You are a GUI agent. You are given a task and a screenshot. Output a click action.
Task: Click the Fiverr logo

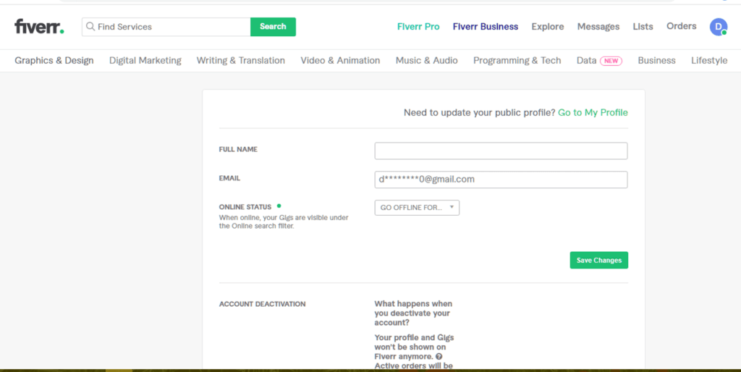pyautogui.click(x=39, y=27)
